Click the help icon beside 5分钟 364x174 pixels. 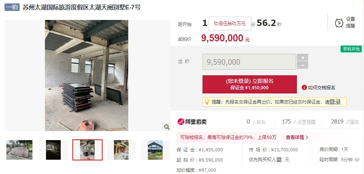point(357,160)
